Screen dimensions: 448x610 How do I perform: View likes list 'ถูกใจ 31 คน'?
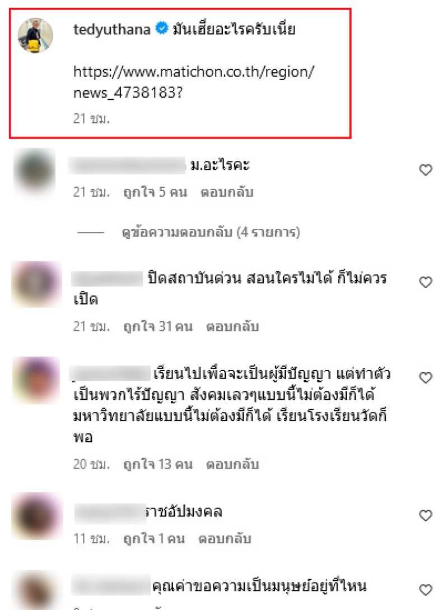[x=158, y=326]
